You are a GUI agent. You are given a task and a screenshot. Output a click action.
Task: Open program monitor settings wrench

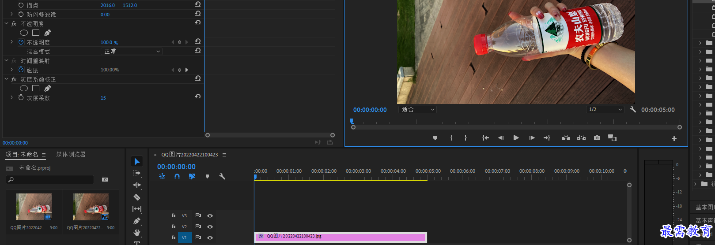[633, 109]
